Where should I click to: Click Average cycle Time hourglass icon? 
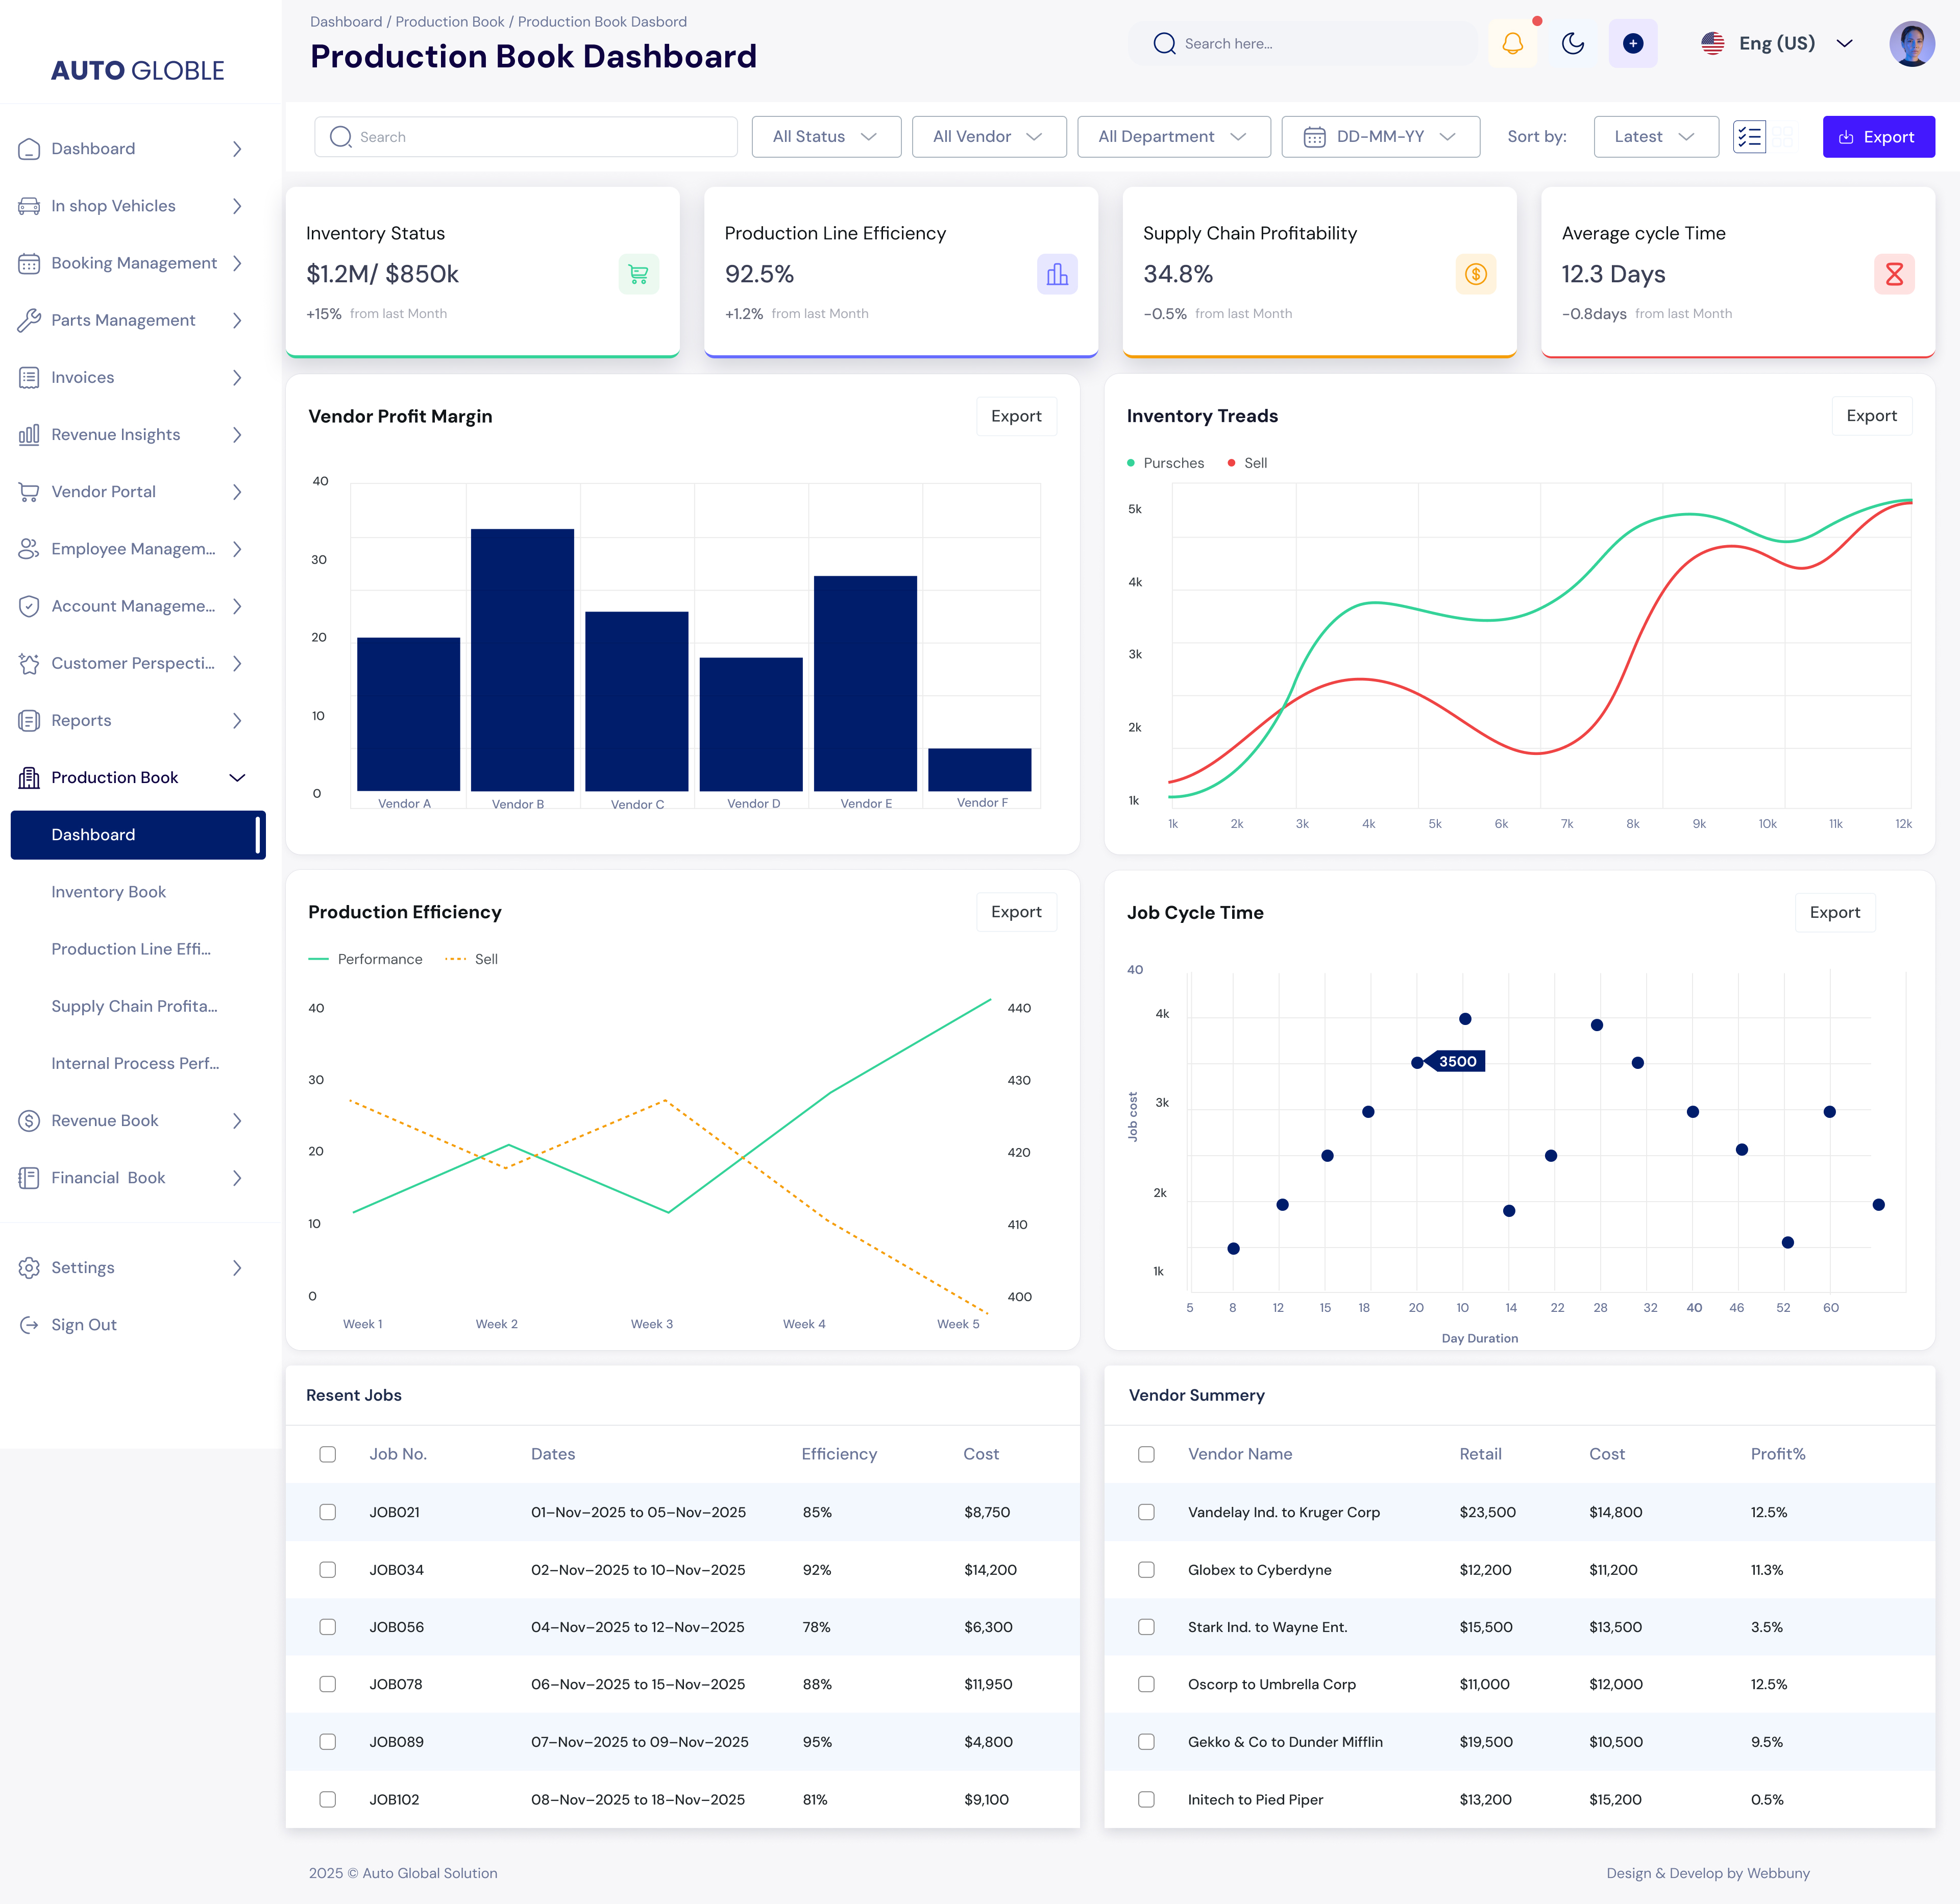[x=1894, y=274]
